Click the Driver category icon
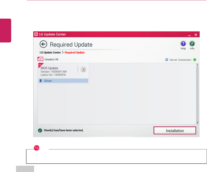The image size is (207, 172). [x=41, y=81]
